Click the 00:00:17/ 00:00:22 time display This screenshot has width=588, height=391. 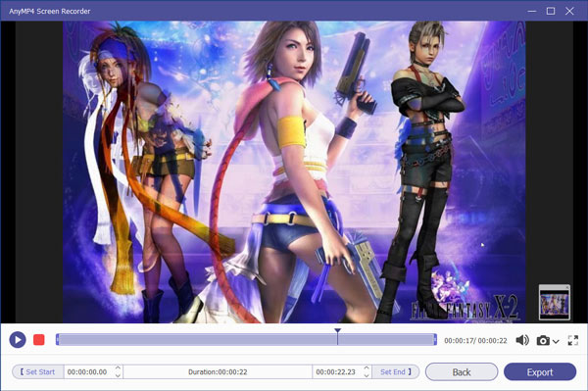[475, 340]
